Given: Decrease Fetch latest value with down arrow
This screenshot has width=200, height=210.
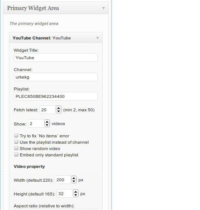Looking at the screenshot, I should click(x=58, y=111).
